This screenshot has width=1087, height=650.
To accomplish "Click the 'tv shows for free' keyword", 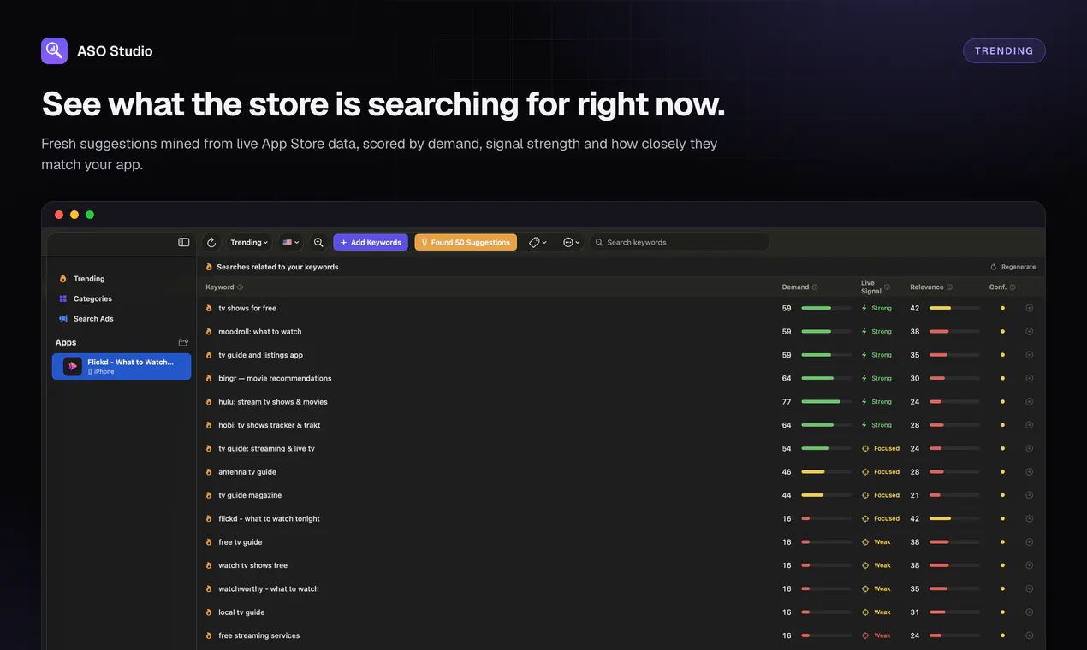I will tap(247, 308).
